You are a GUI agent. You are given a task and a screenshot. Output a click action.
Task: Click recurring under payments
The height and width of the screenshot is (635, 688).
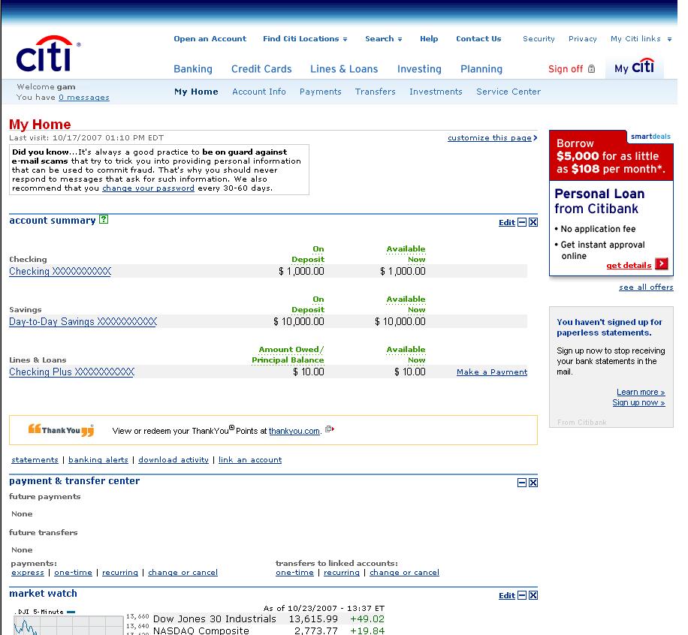click(119, 572)
